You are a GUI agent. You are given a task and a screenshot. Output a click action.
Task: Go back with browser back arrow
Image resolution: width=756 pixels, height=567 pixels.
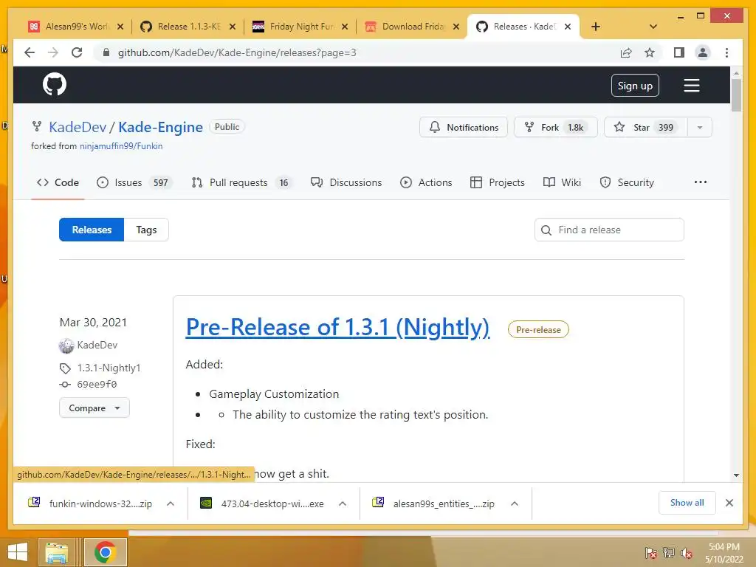click(30, 52)
